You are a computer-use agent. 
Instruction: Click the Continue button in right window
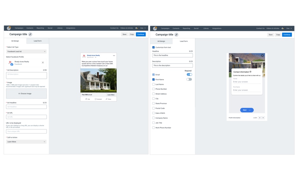pyautogui.click(x=287, y=35)
